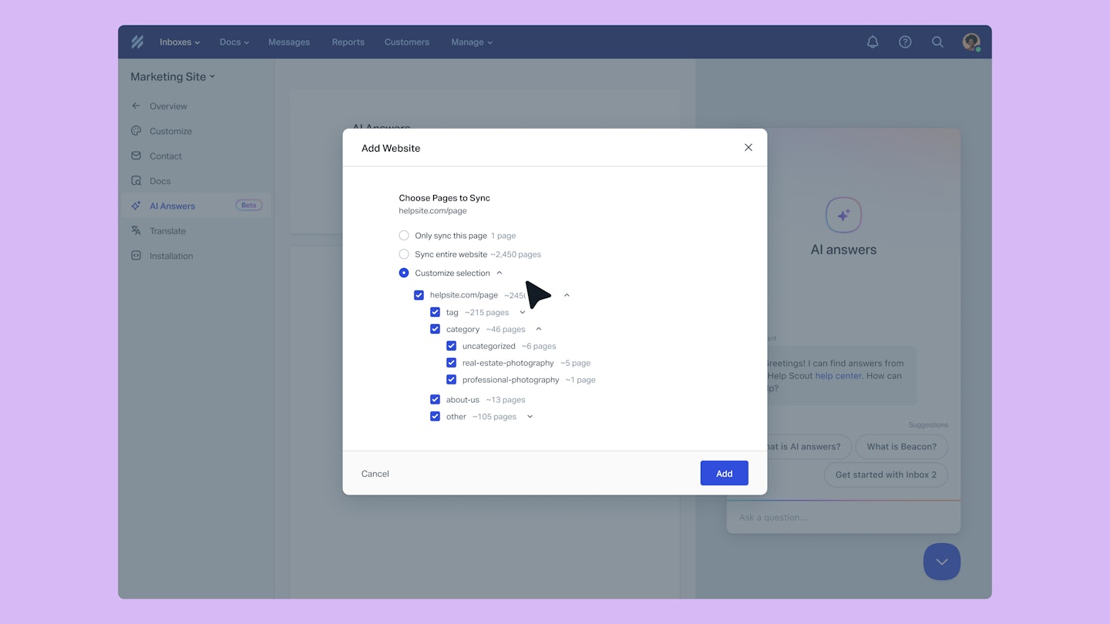
Task: Click the AI answers sparkle badge in preview
Action: pyautogui.click(x=843, y=215)
